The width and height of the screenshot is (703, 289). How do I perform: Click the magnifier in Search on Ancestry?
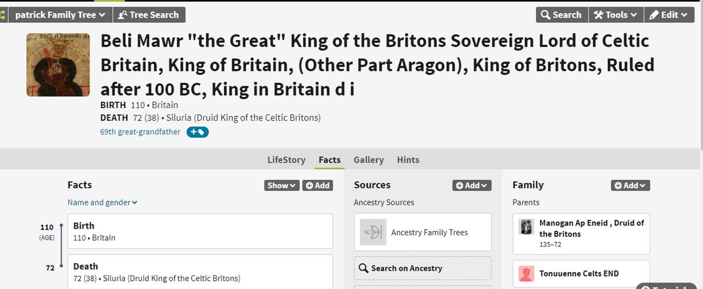pyautogui.click(x=363, y=268)
